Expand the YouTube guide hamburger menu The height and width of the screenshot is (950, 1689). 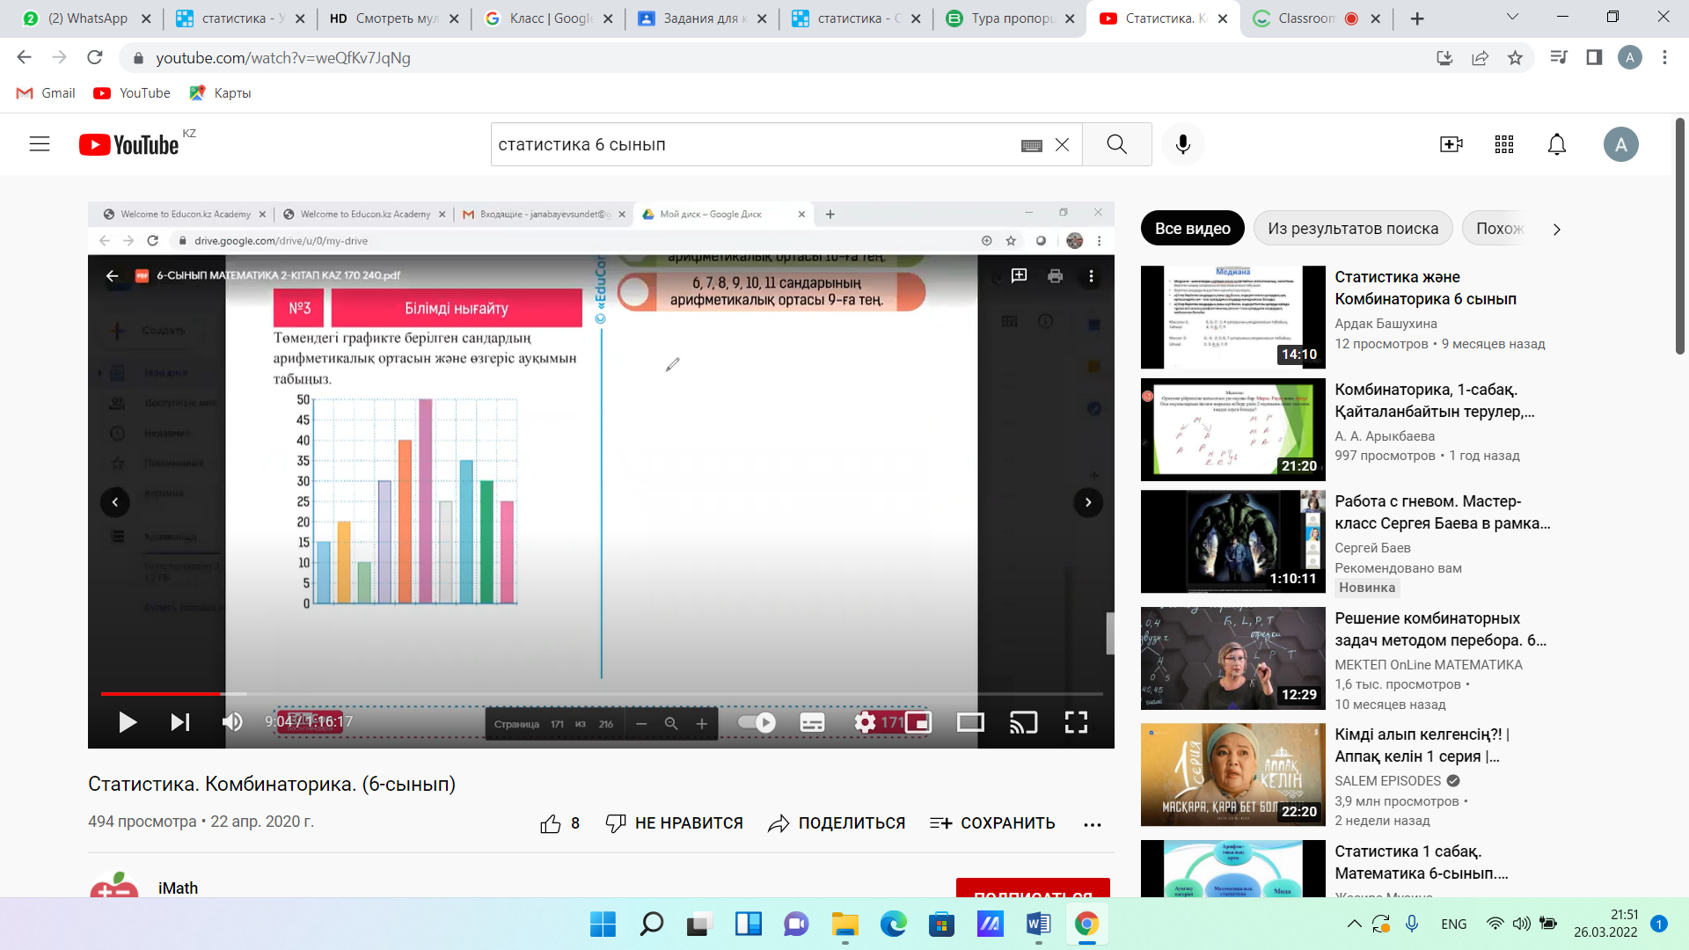pos(40,144)
